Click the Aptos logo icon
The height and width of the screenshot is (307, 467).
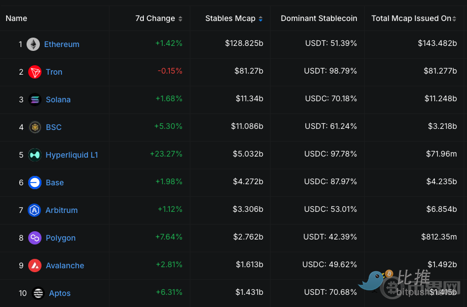(x=38, y=293)
